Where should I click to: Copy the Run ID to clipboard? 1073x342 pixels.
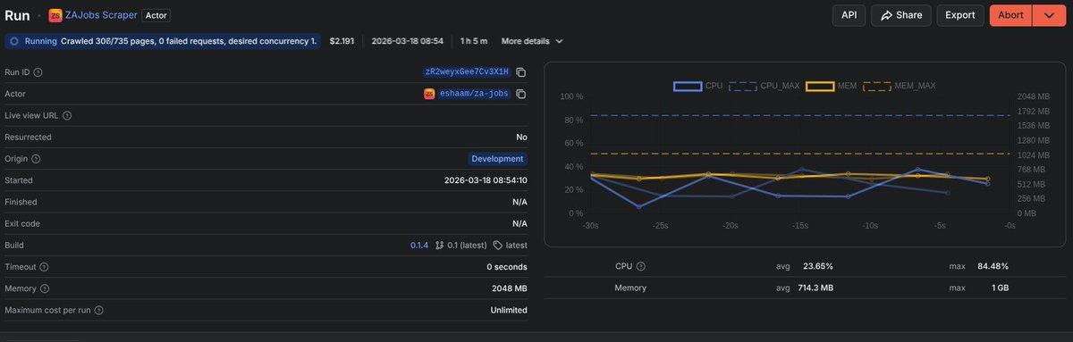[520, 72]
